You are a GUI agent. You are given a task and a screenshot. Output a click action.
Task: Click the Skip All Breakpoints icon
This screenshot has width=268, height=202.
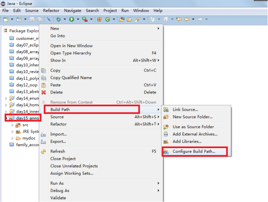[x=49, y=19]
